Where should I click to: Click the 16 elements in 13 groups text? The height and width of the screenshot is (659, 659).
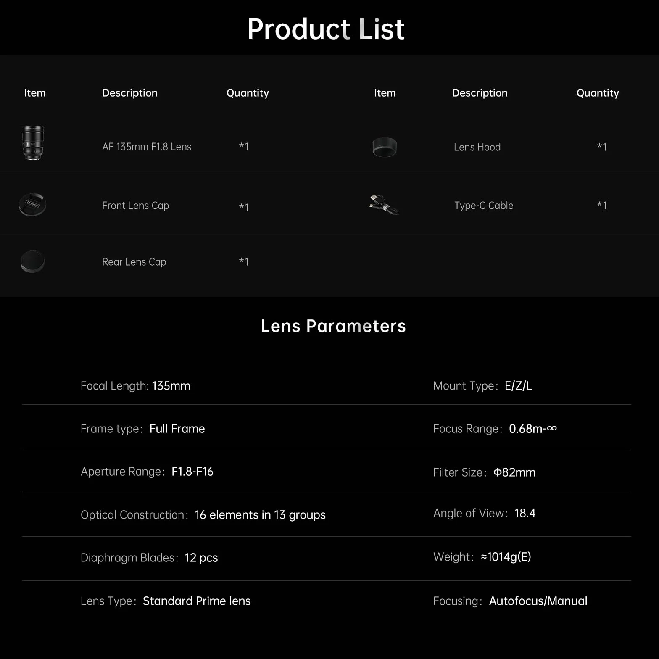260,515
